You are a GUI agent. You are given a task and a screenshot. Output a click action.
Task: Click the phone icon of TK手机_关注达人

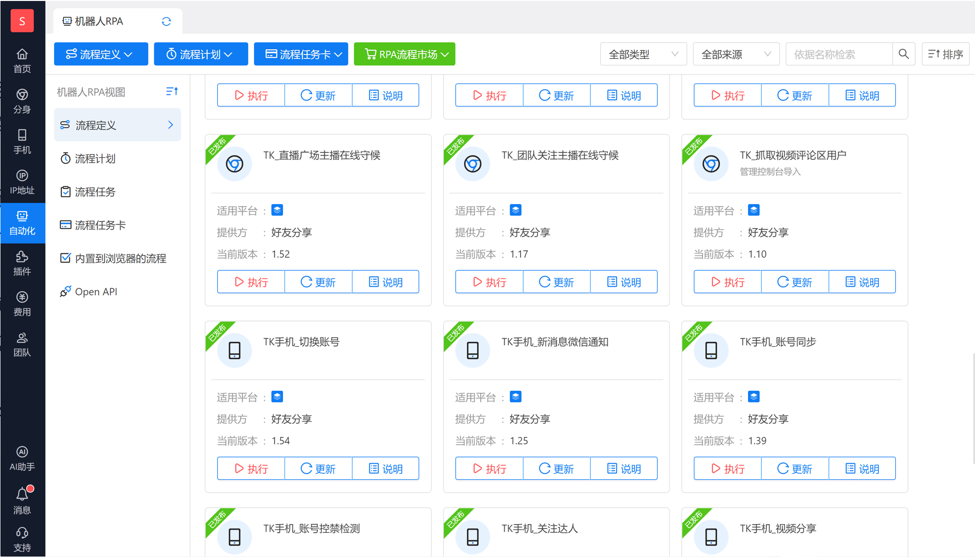coord(473,537)
